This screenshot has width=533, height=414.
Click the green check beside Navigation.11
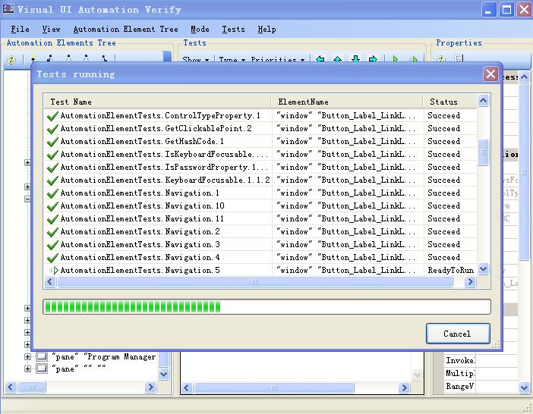[52, 219]
